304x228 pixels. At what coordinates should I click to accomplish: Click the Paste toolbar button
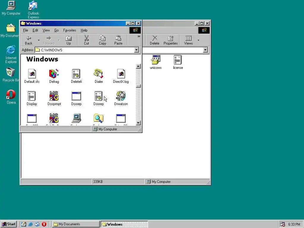click(x=118, y=40)
